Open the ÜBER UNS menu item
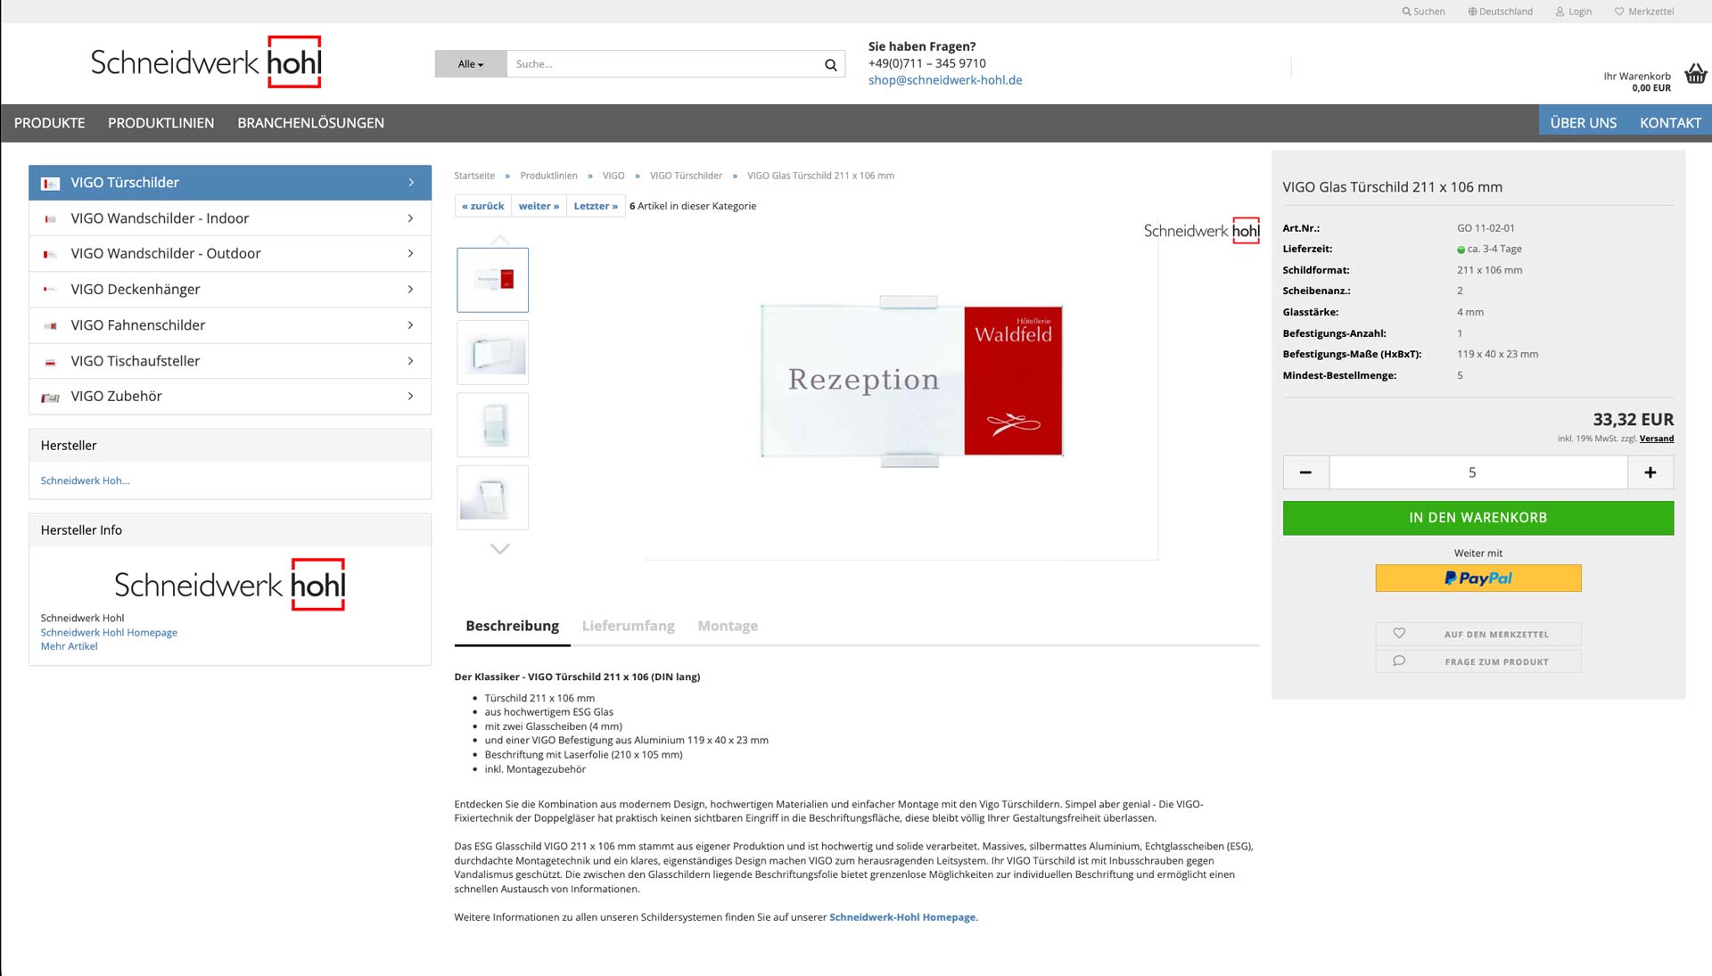Image resolution: width=1712 pixels, height=976 pixels. coord(1584,123)
